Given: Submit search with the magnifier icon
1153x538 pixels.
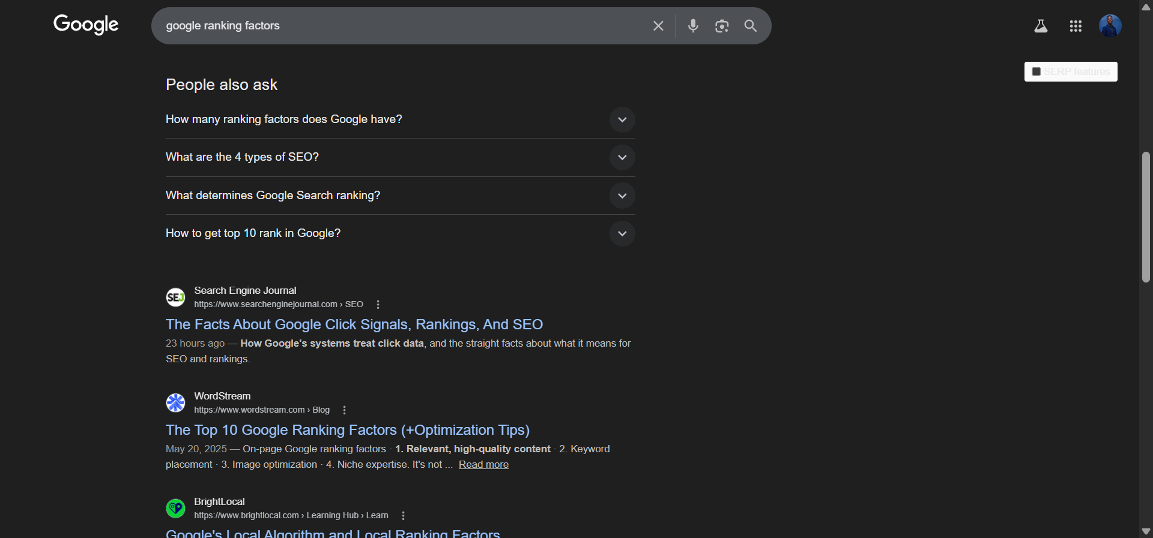Looking at the screenshot, I should coord(751,26).
